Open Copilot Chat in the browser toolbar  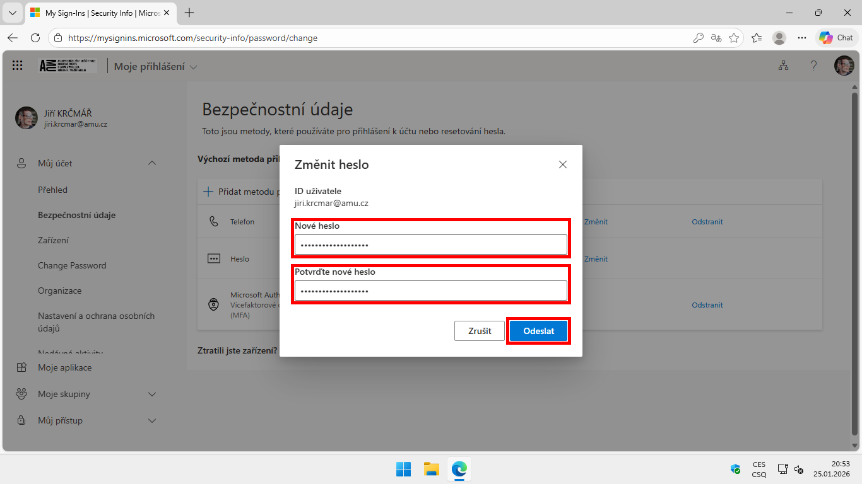click(x=835, y=37)
